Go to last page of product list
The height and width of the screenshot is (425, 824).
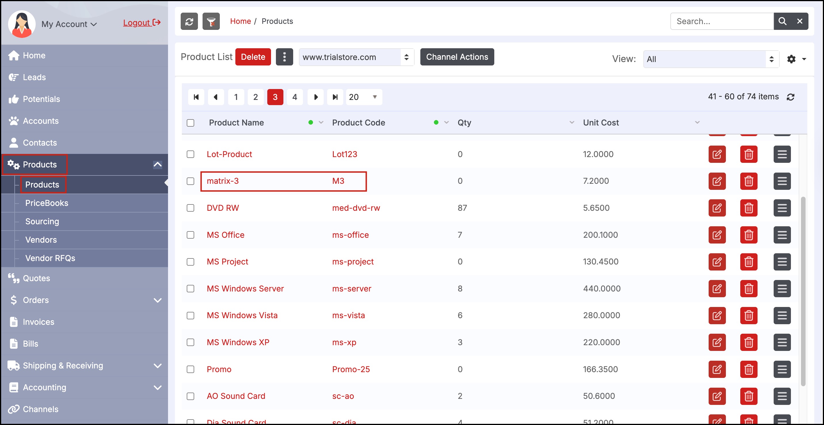[x=335, y=97]
